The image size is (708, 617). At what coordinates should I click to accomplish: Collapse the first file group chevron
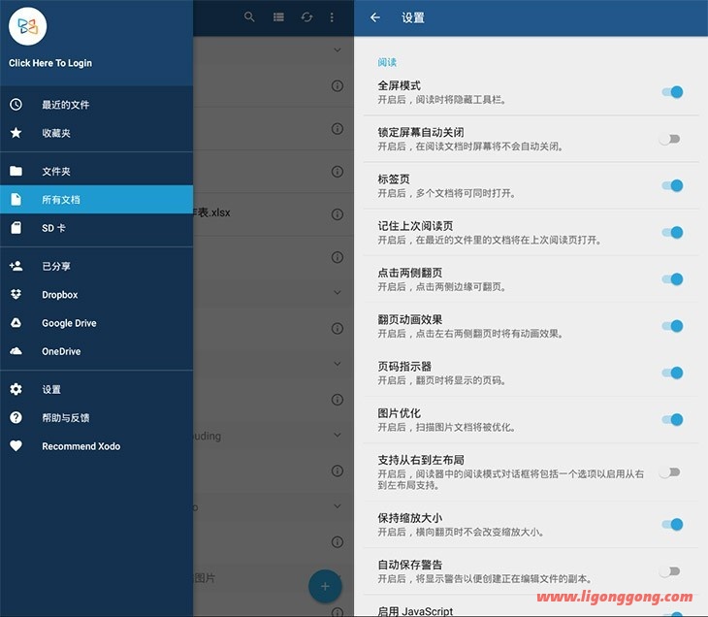coord(338,49)
